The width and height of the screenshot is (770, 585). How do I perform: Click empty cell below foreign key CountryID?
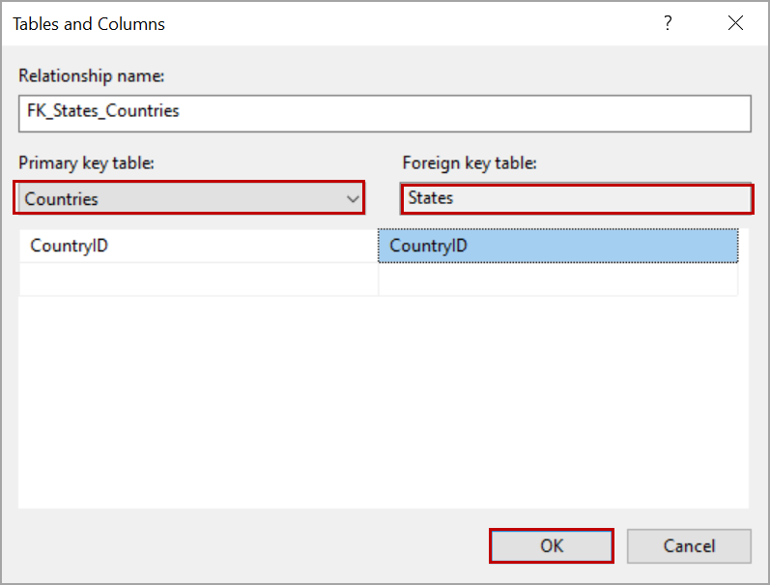[557, 279]
